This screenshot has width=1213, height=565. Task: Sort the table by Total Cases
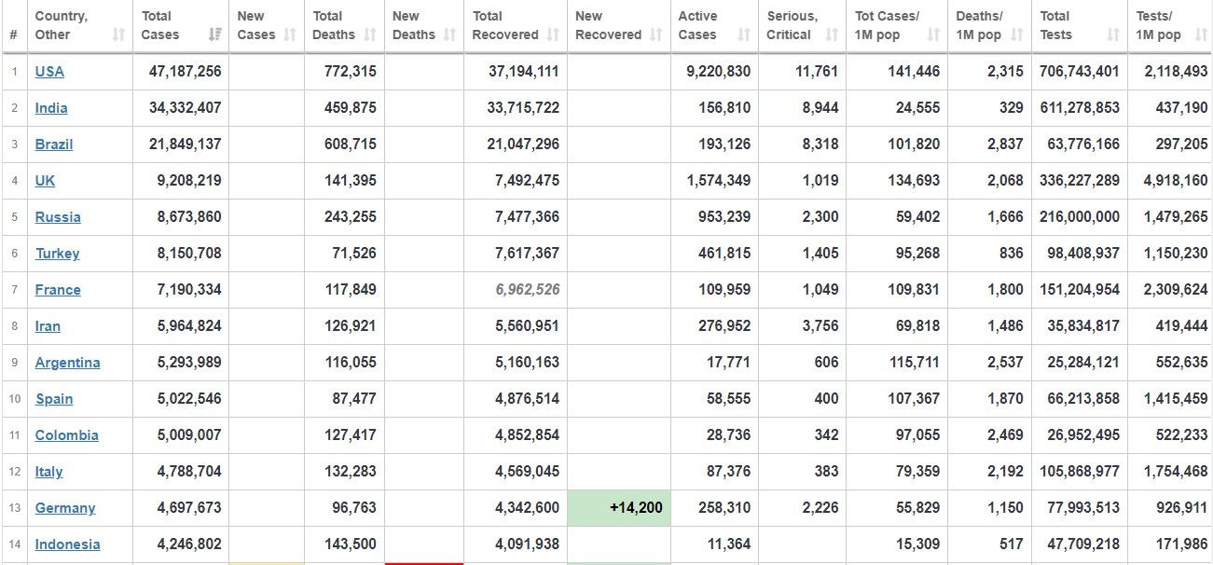(215, 34)
